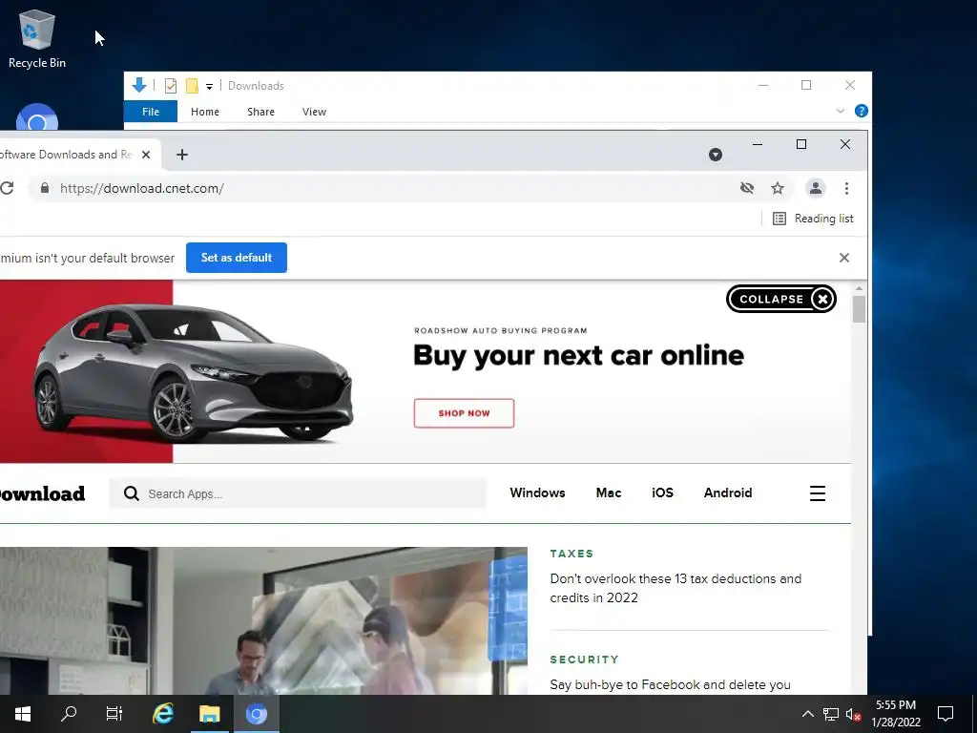Click the muted volume tray icon

point(853,714)
